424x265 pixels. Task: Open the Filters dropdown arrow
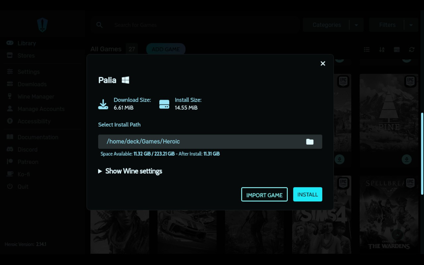coord(411,25)
